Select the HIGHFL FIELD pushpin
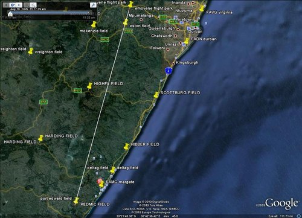 click(x=89, y=86)
